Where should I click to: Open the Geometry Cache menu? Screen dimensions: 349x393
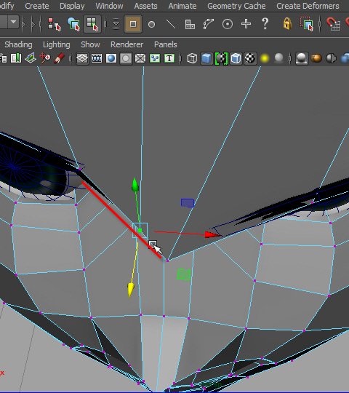click(x=236, y=6)
